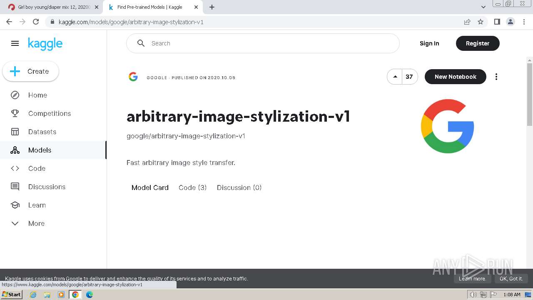This screenshot has height=300, width=533.
Task: Open the tab search chevron
Action: click(x=483, y=7)
